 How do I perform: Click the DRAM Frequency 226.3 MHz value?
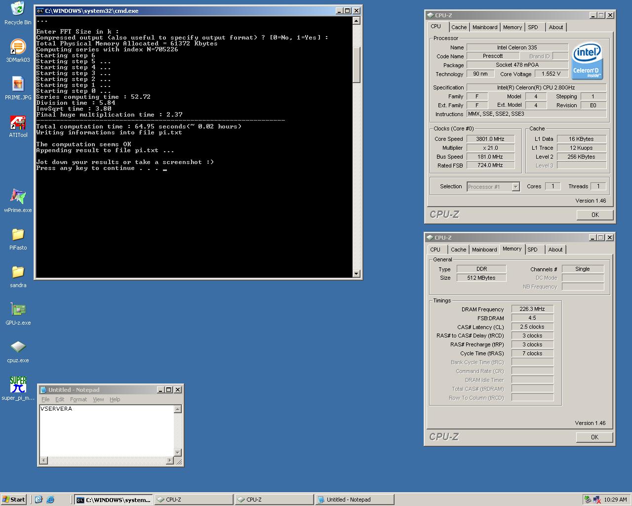click(x=532, y=309)
